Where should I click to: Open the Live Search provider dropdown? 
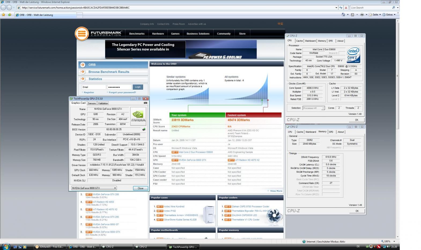point(398,8)
